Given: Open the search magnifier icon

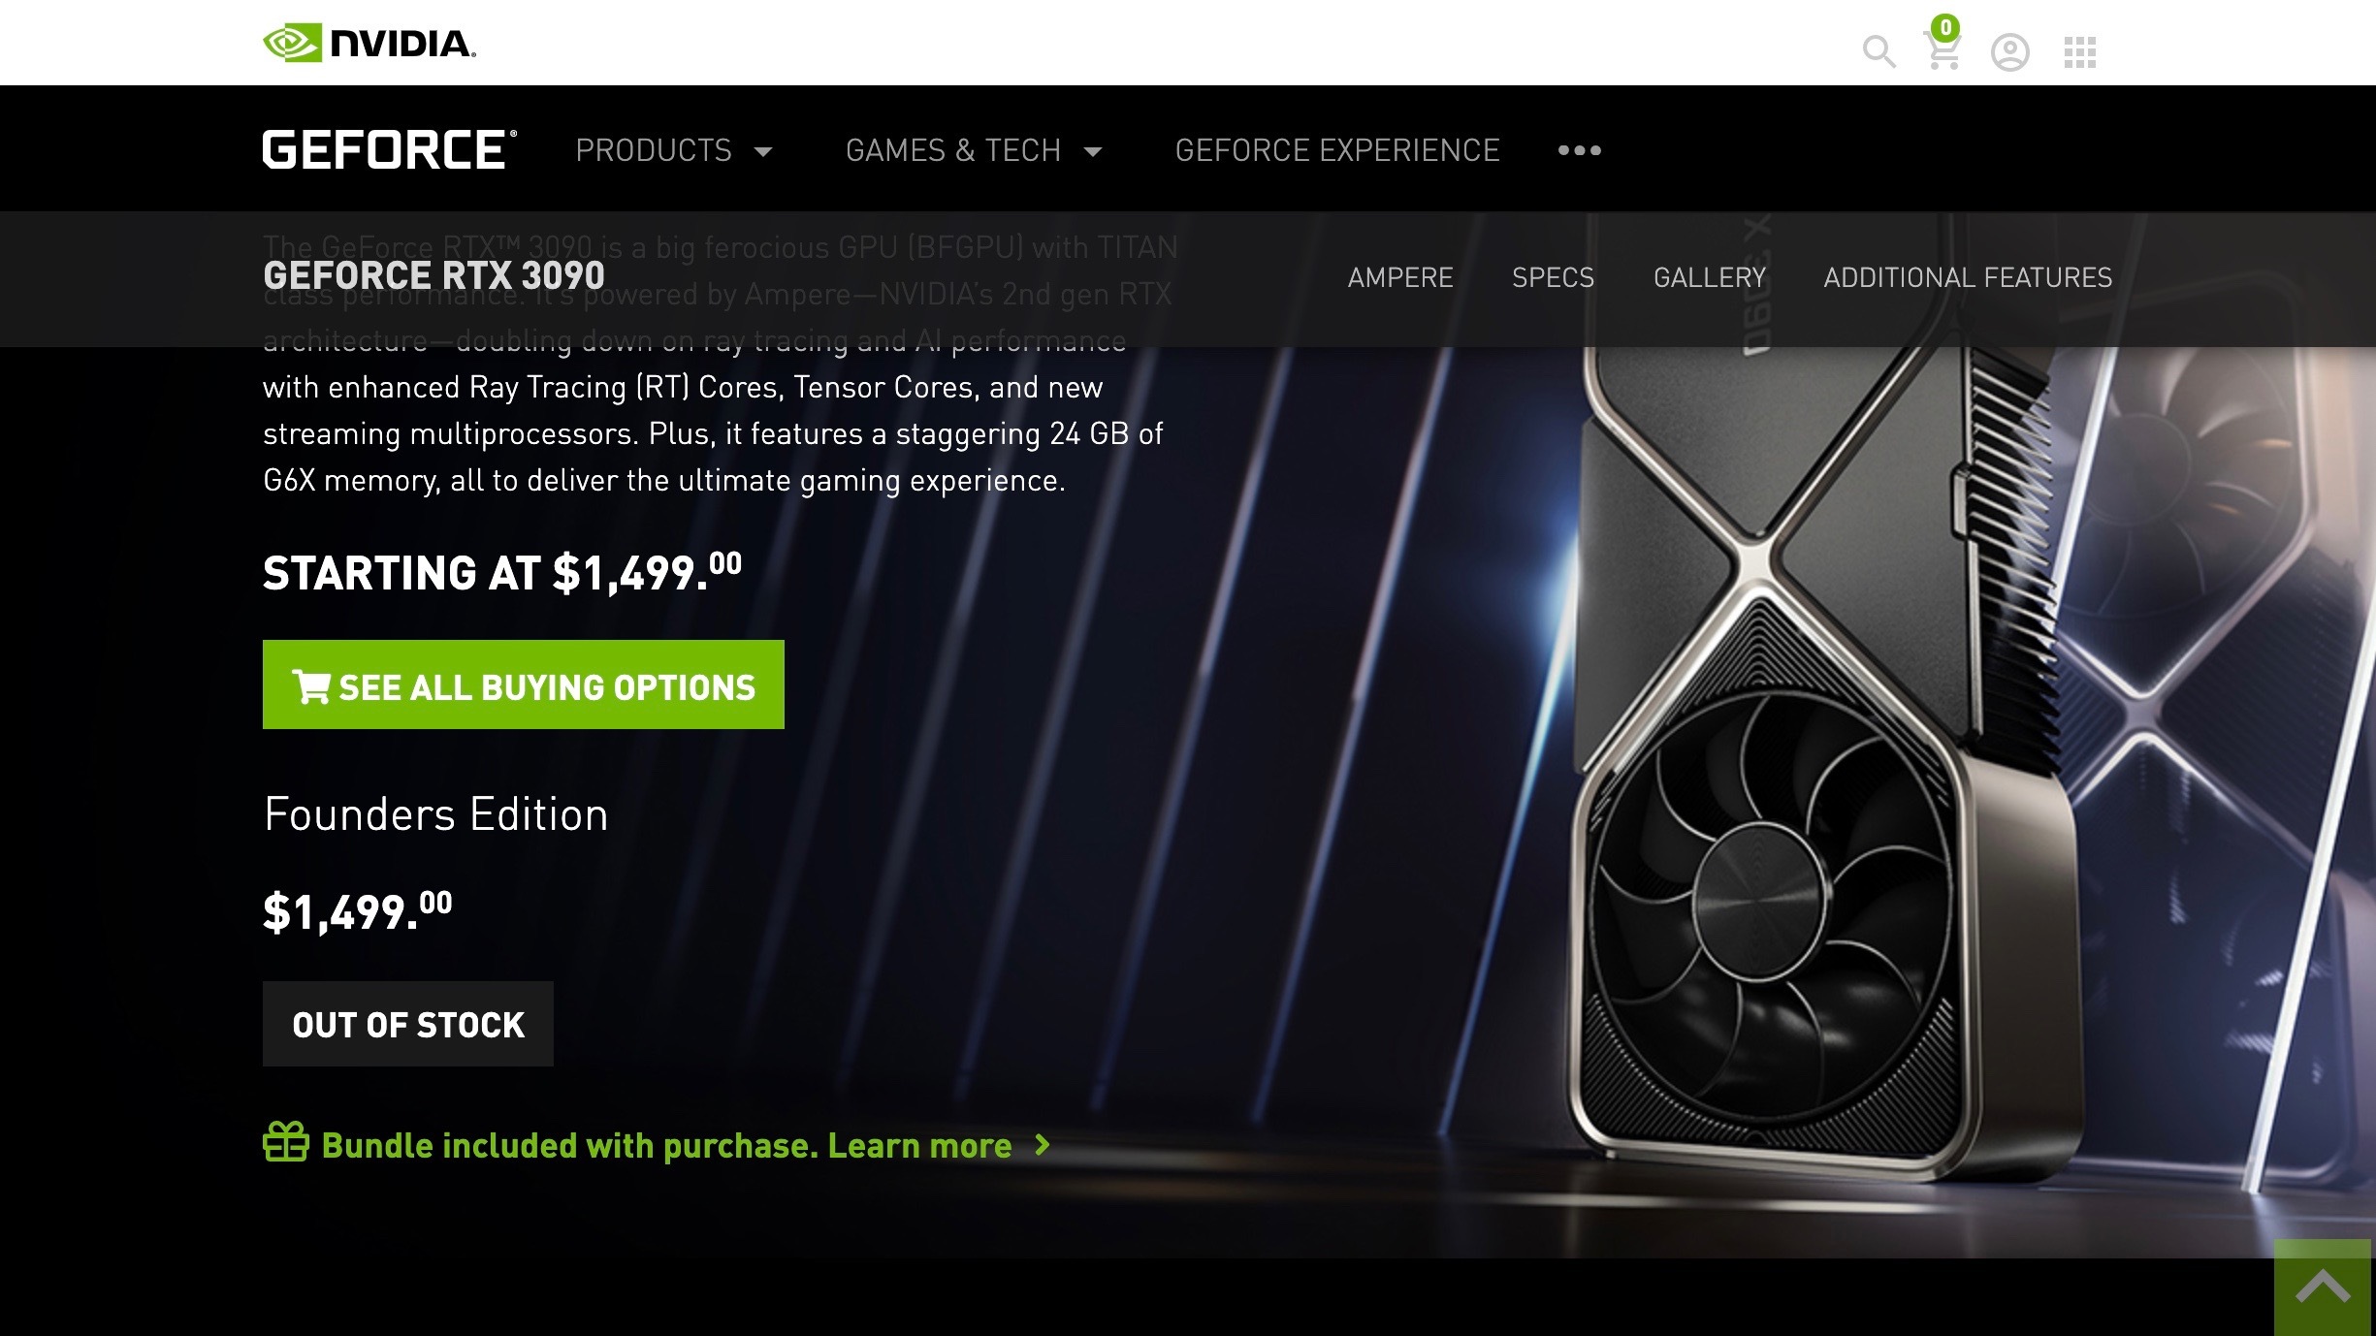Looking at the screenshot, I should (x=1878, y=51).
